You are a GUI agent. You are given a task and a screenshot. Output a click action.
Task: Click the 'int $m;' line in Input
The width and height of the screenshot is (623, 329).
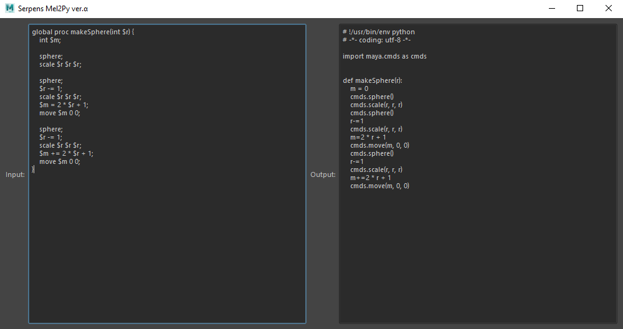[50, 40]
